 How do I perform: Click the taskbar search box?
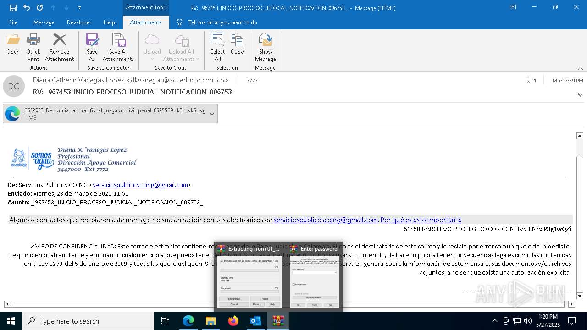tap(88, 321)
